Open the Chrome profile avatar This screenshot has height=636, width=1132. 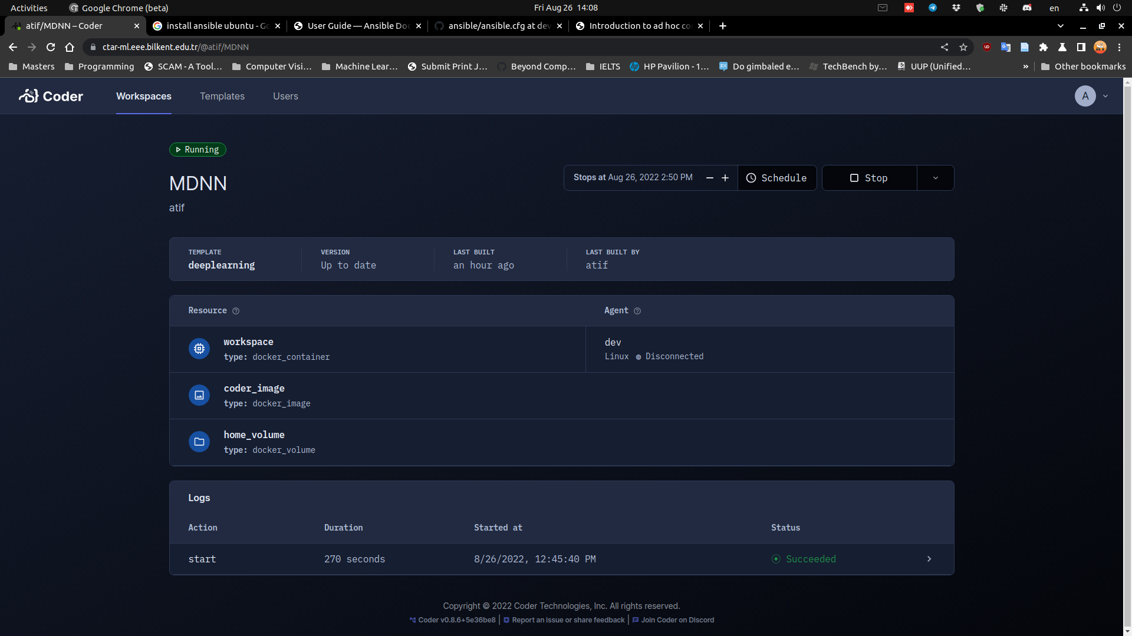tap(1100, 47)
